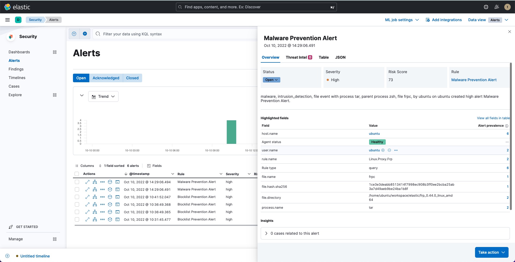Expand 0 cases related insight
The image size is (515, 262).
tap(266, 233)
